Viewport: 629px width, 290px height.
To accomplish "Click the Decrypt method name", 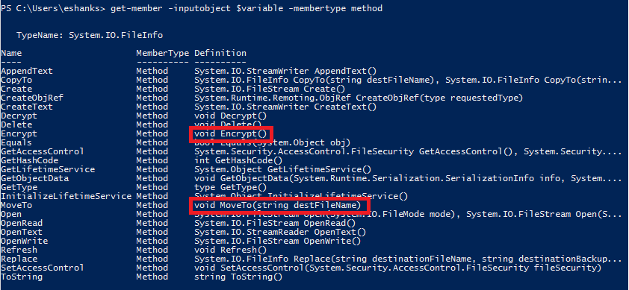I will 19,116.
